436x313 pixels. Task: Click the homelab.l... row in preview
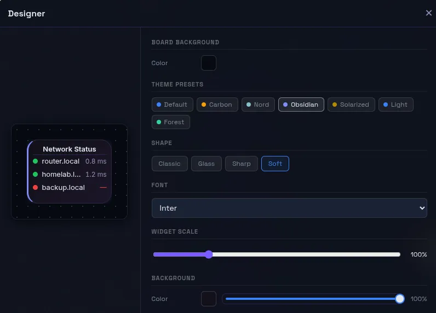pyautogui.click(x=70, y=175)
